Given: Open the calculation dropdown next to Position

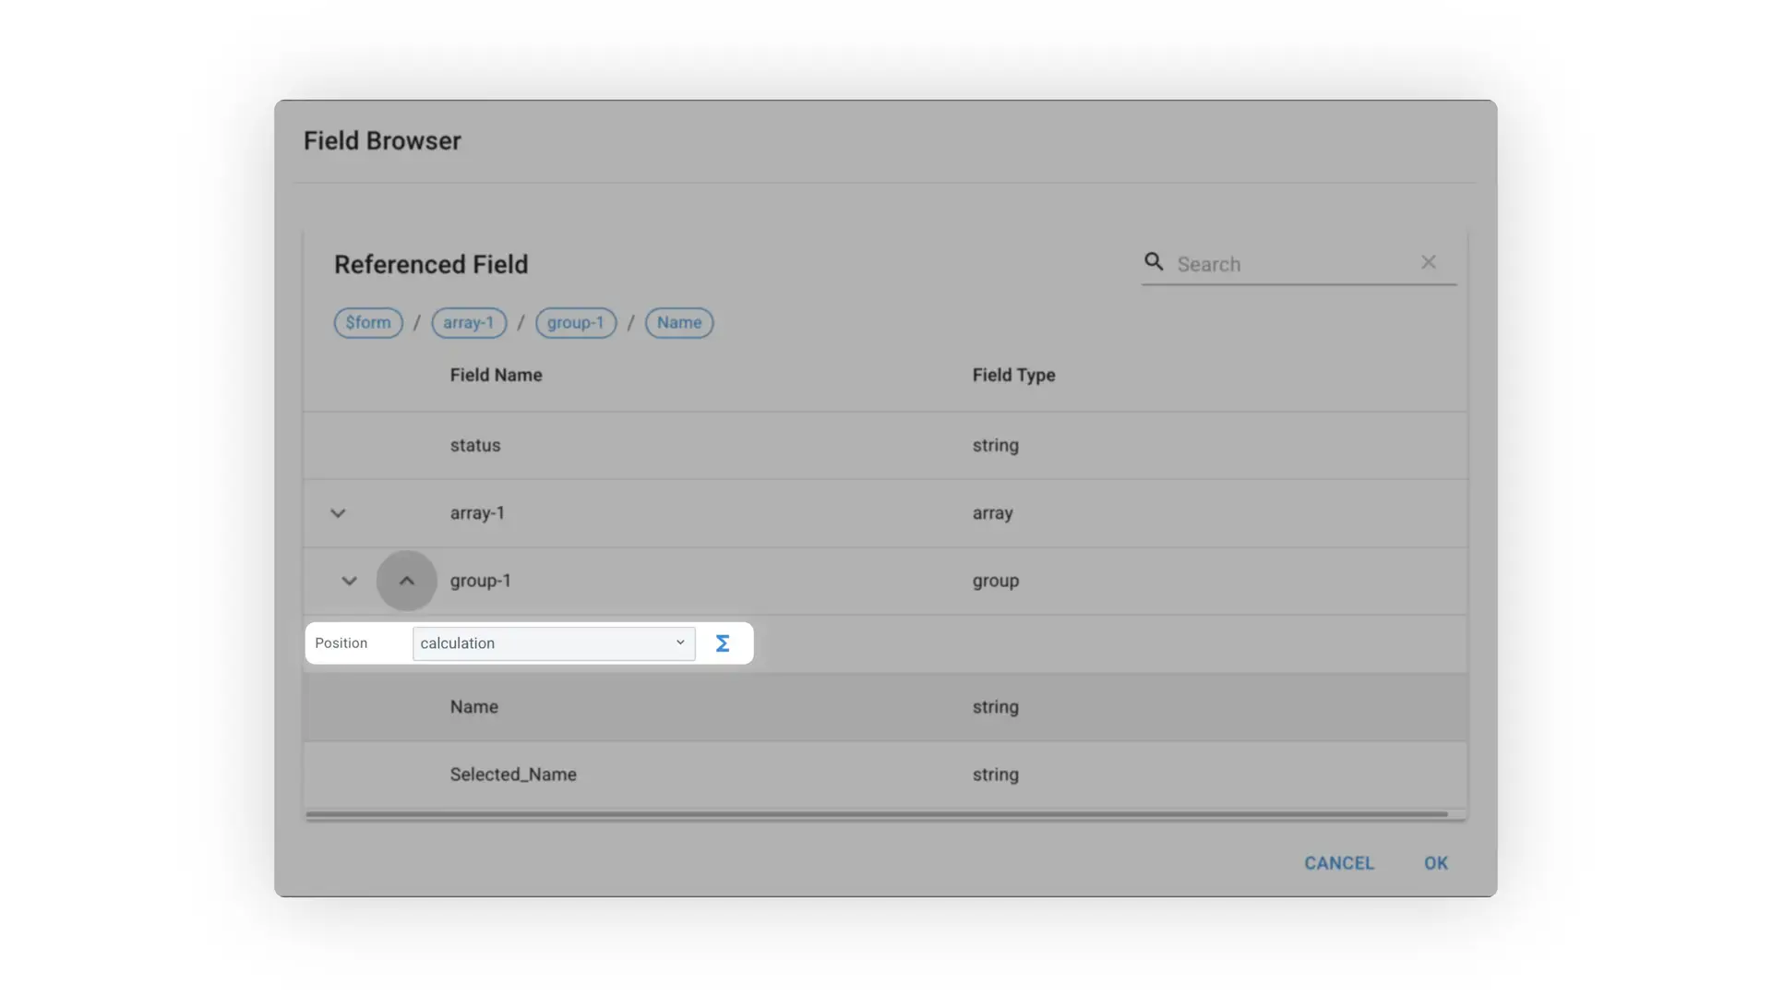Looking at the screenshot, I should click(553, 643).
